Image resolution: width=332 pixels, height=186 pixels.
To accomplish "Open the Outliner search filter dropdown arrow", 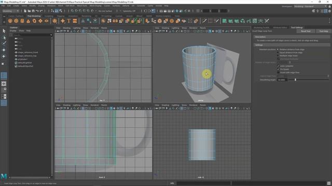I will 51,35.
